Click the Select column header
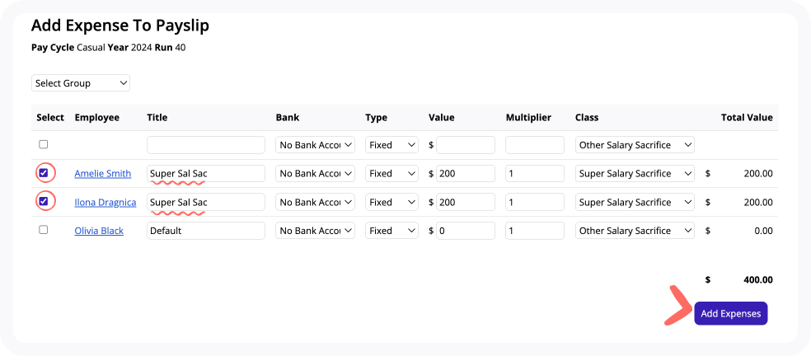 pos(50,118)
